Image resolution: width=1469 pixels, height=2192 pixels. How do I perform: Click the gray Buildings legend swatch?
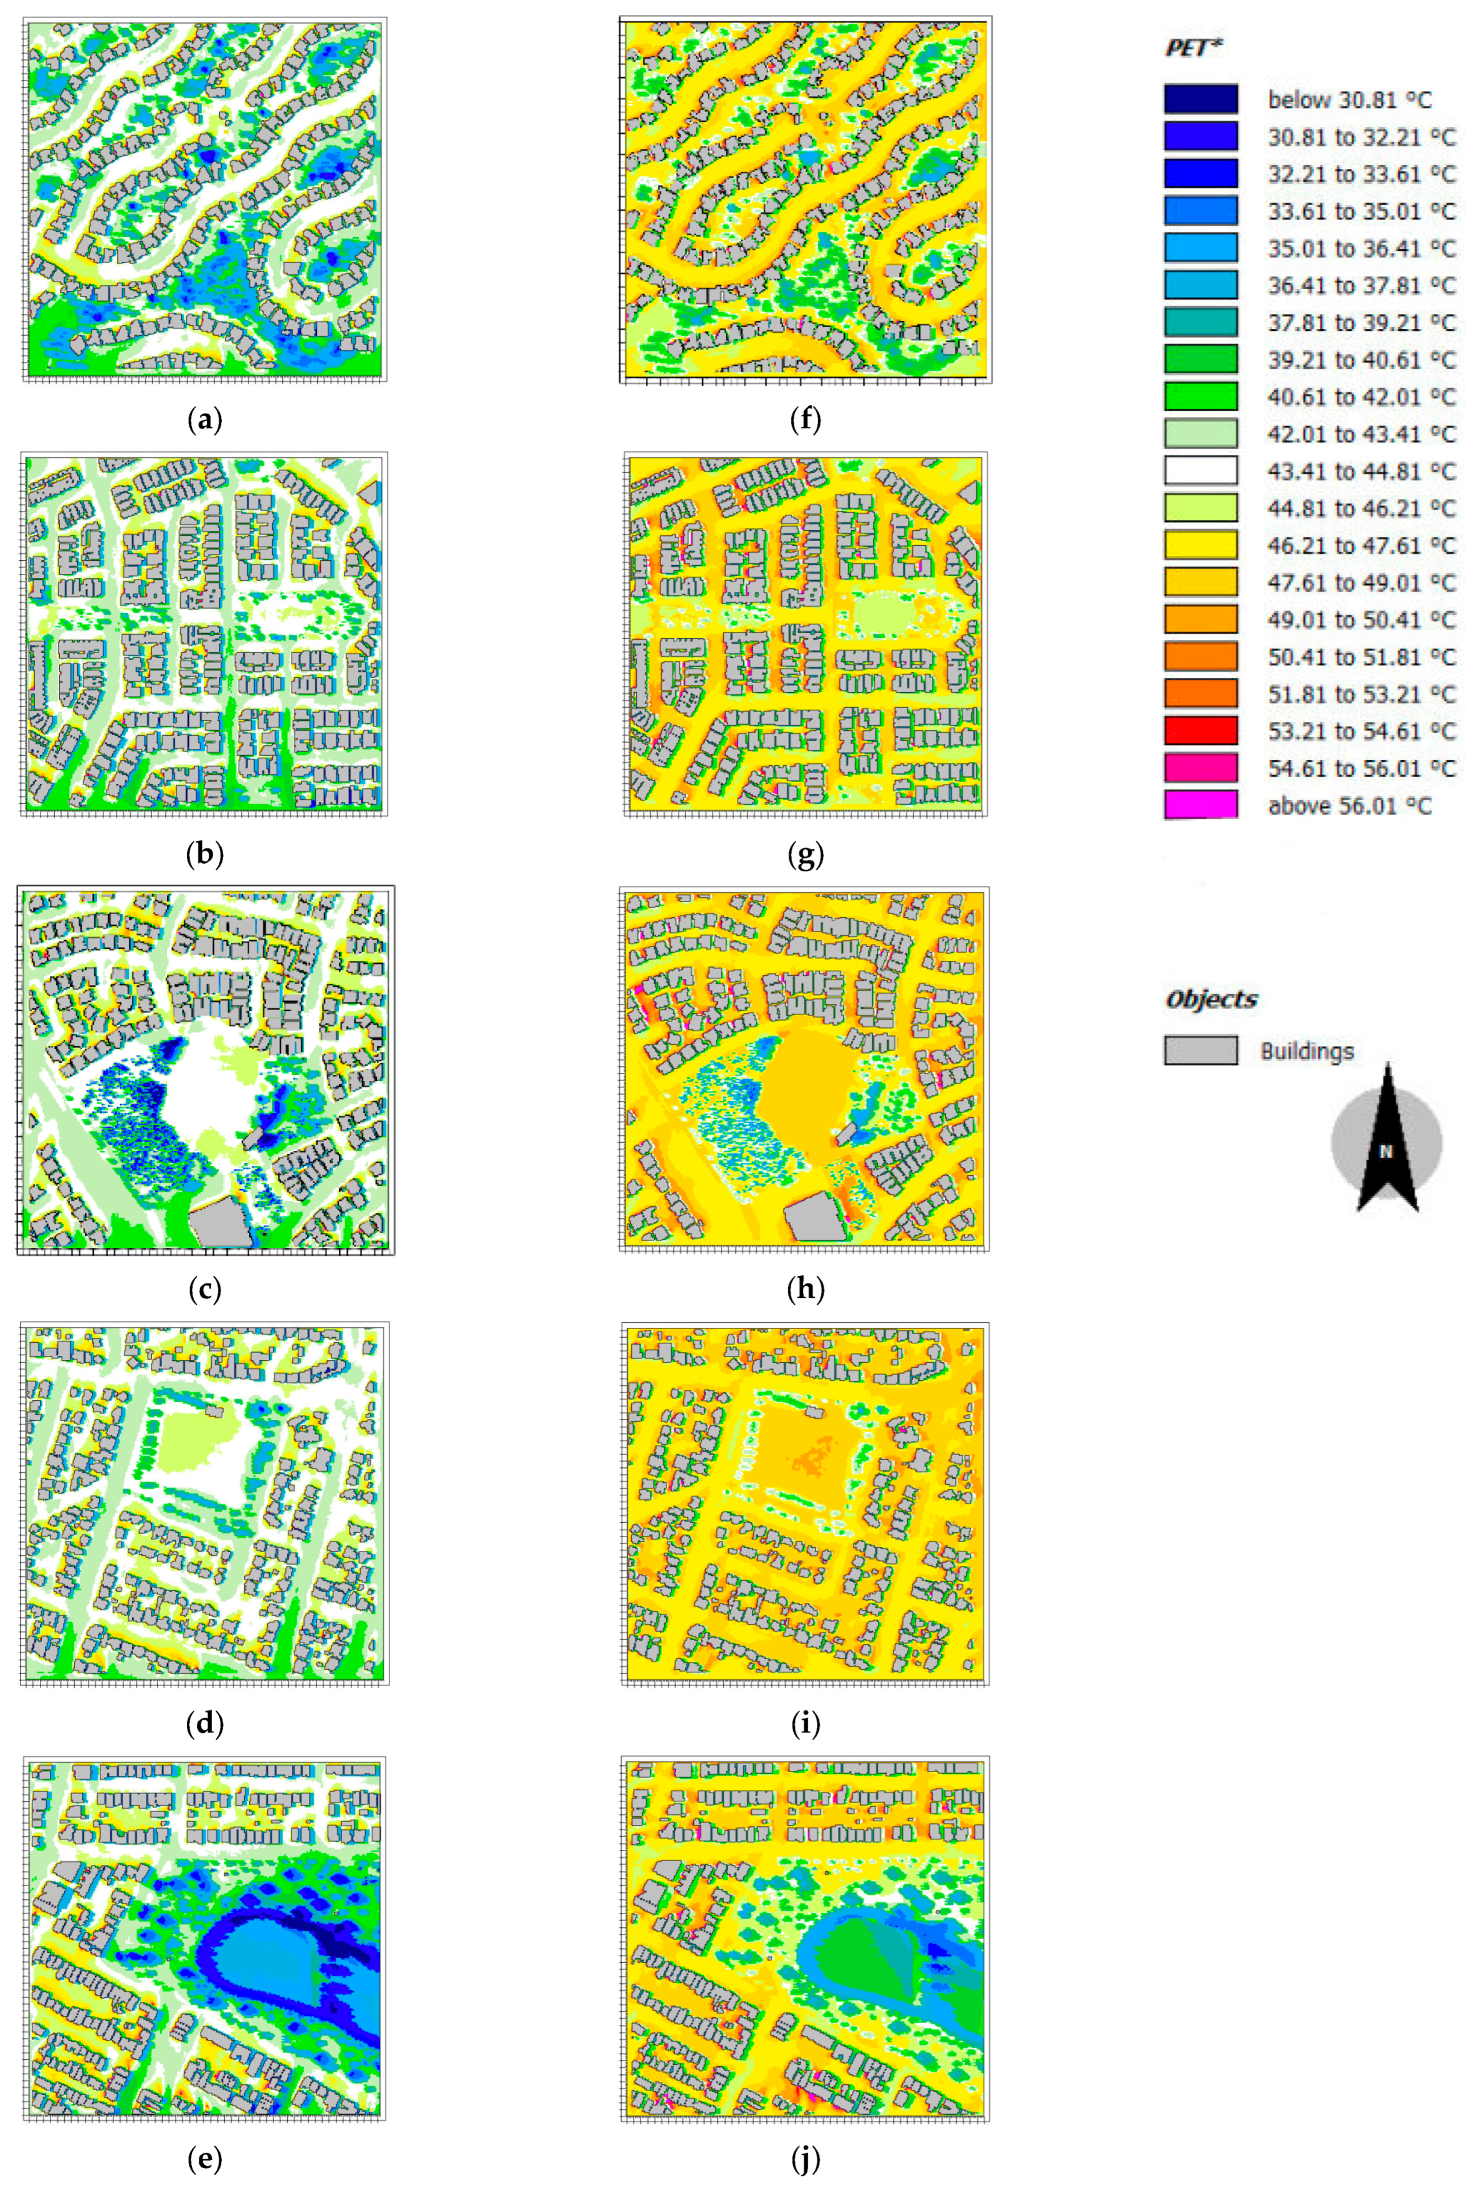tap(1200, 1050)
